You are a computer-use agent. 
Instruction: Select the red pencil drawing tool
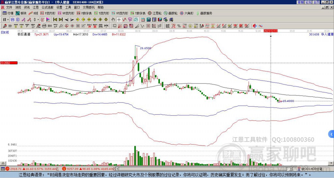[x=4, y=26]
